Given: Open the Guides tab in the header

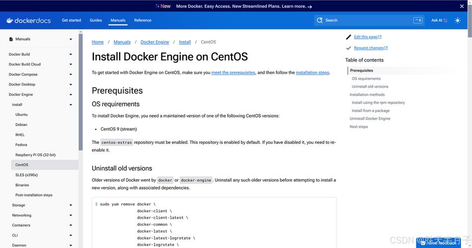Looking at the screenshot, I should pos(96,20).
